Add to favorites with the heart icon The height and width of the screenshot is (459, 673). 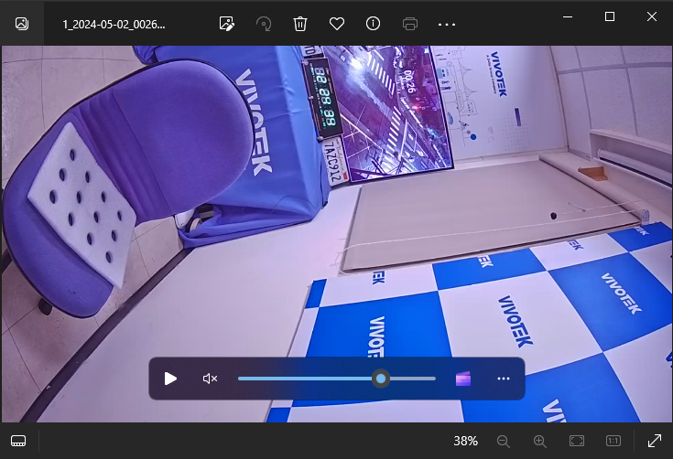[x=337, y=24]
